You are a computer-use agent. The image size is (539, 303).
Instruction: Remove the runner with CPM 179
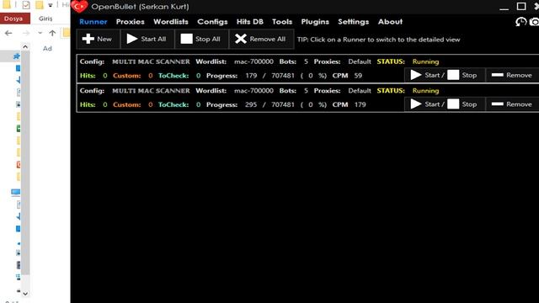click(x=511, y=104)
